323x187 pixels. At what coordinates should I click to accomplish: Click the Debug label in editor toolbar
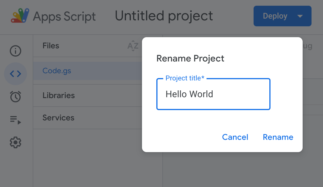308,46
